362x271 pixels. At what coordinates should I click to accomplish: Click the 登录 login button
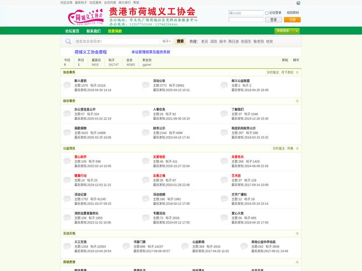(274, 20)
